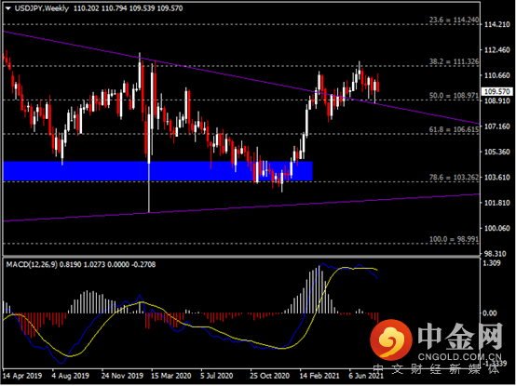The height and width of the screenshot is (386, 516).
Task: Select the 61.8 = 106.615 Fibonacci label
Action: click(x=454, y=129)
